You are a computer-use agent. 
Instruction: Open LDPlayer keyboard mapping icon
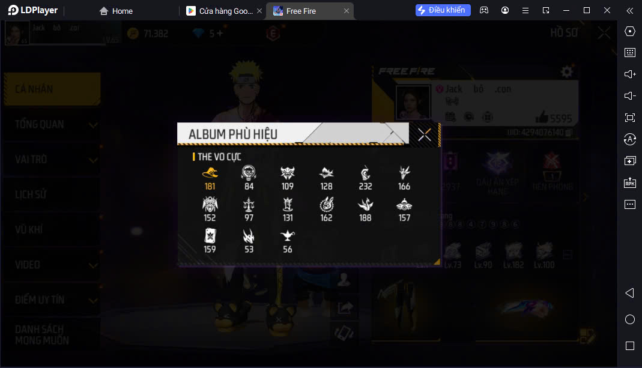click(630, 52)
